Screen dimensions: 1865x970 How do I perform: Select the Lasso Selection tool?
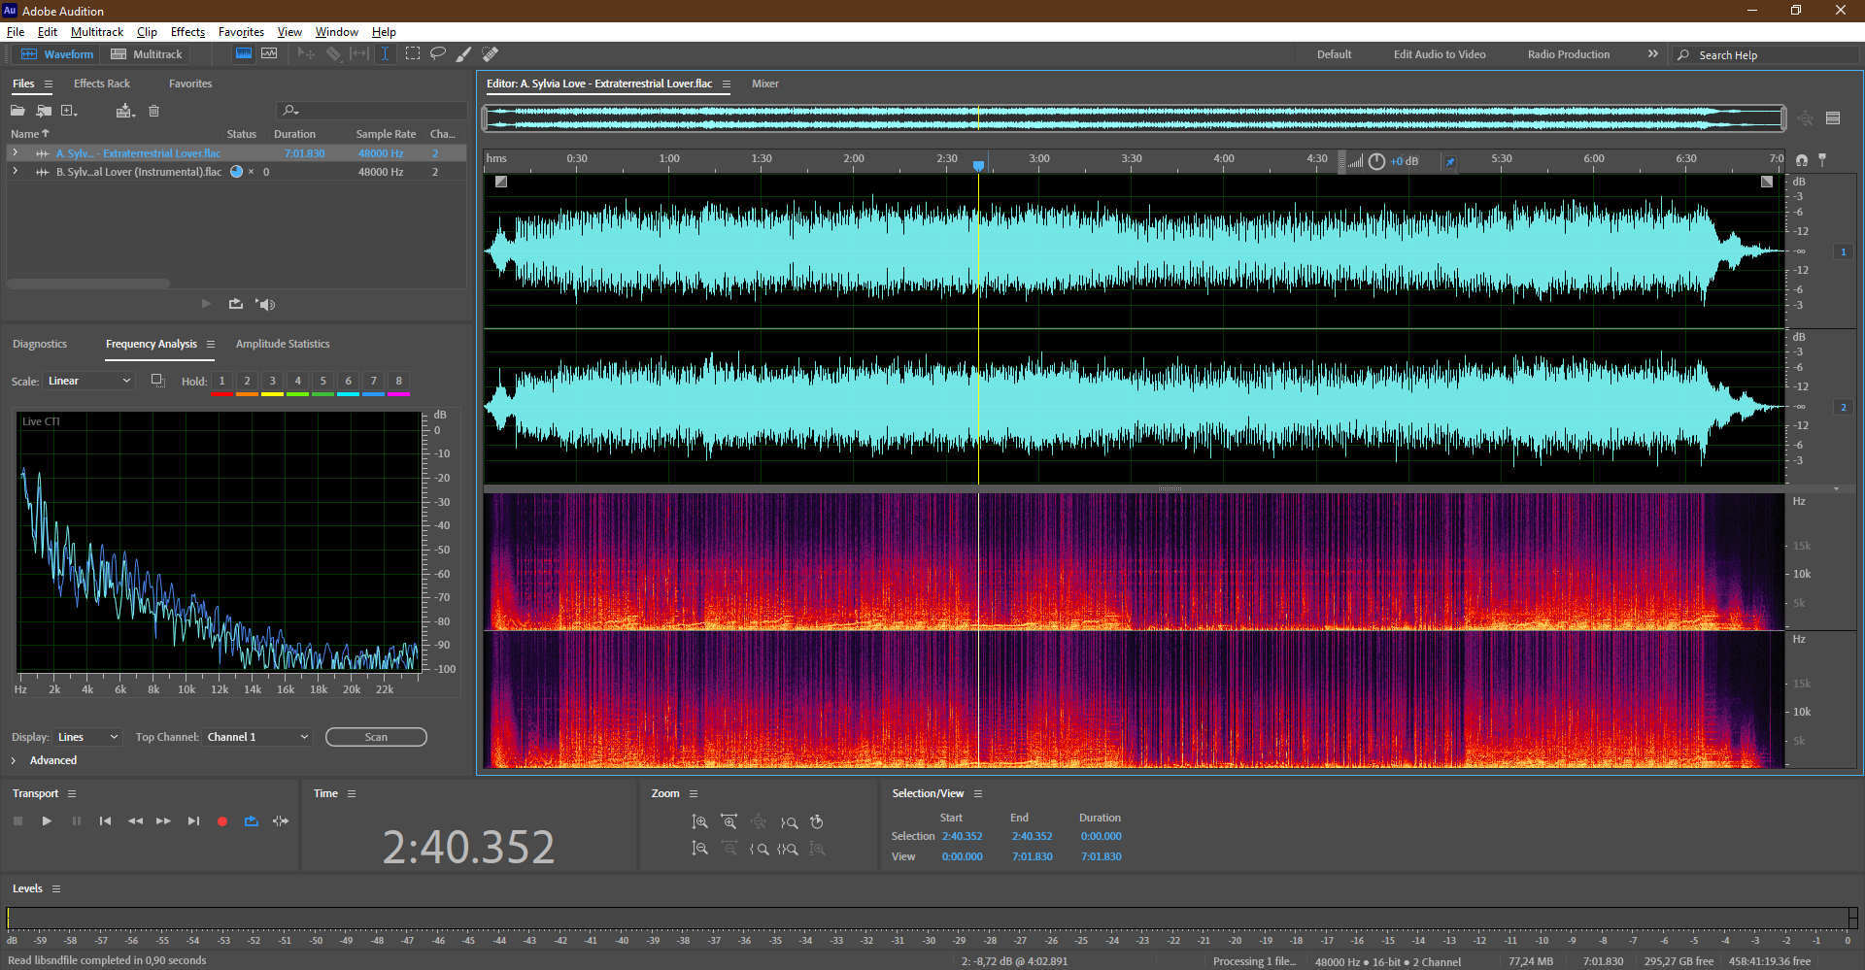438,54
